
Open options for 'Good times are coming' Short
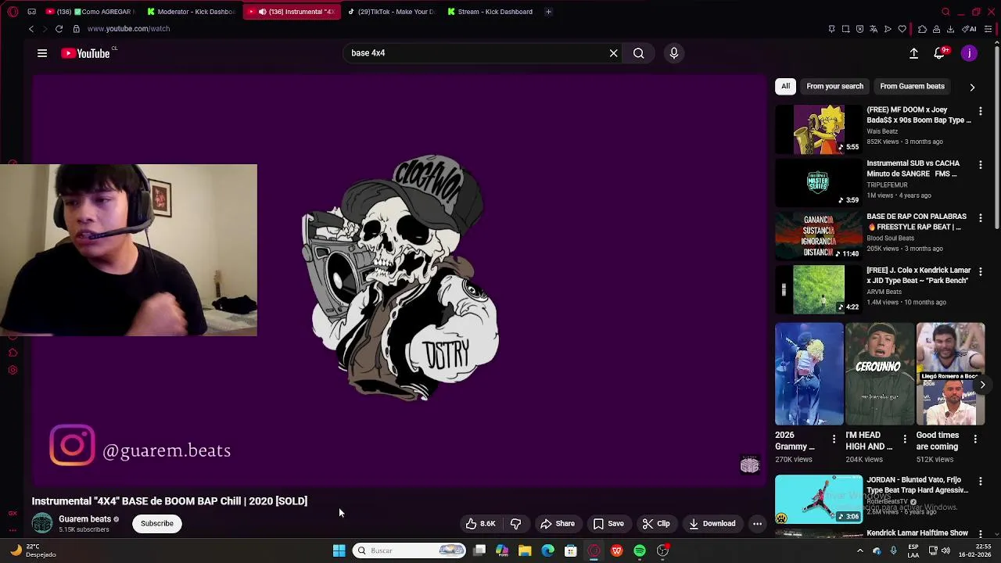click(975, 439)
